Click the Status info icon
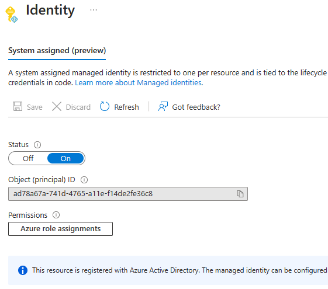 37,145
